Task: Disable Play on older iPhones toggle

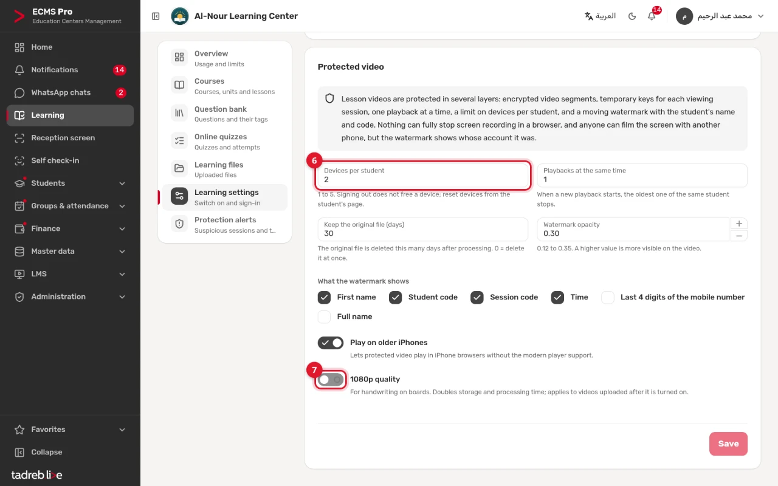Action: [331, 343]
